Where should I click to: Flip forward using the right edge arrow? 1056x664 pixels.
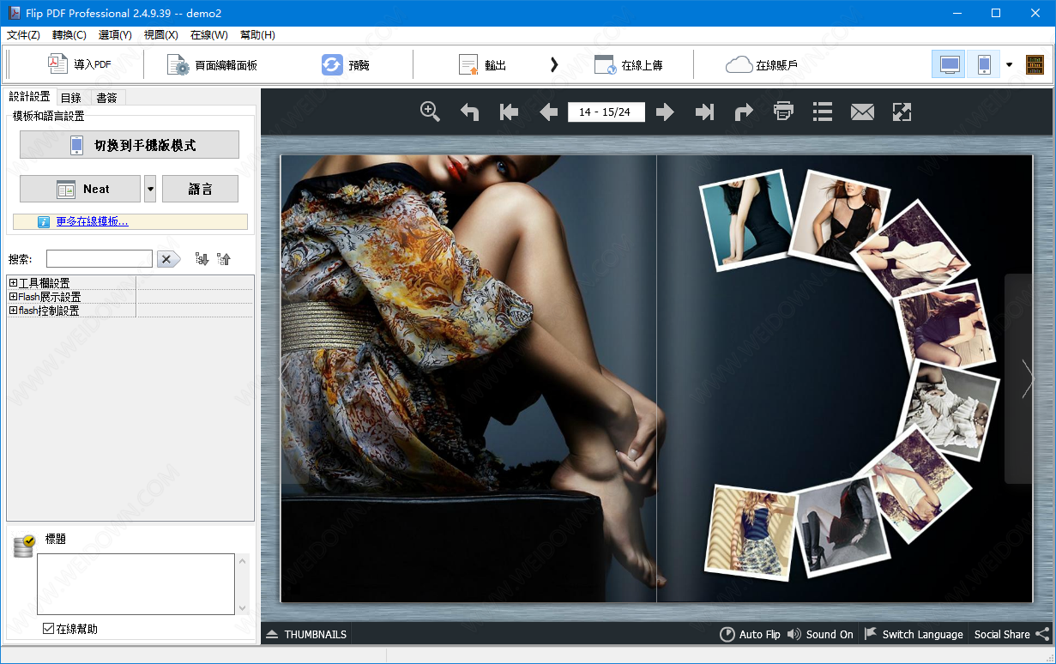(x=1028, y=378)
